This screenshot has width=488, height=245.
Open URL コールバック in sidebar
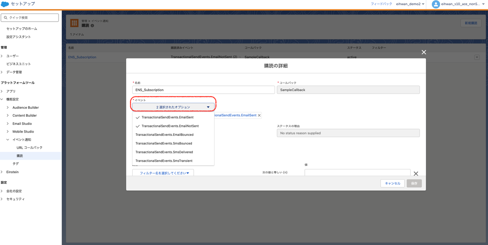pyautogui.click(x=30, y=148)
